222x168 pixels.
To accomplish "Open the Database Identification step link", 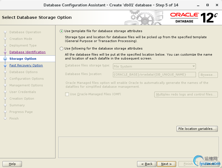I will pyautogui.click(x=27, y=52).
